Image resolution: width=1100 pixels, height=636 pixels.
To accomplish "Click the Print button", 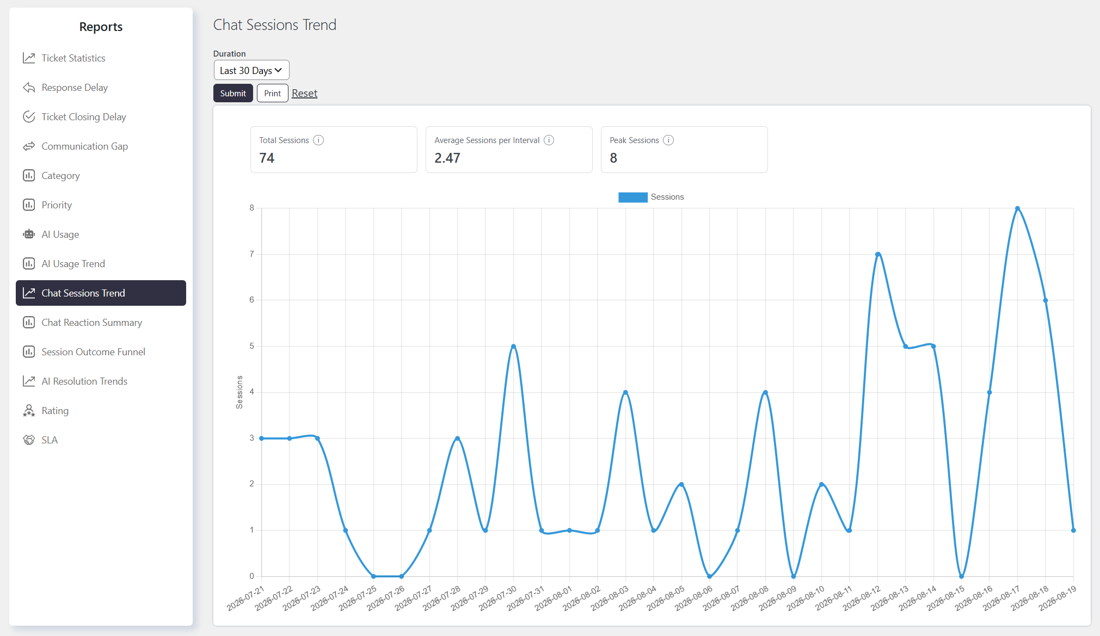I will pyautogui.click(x=273, y=93).
